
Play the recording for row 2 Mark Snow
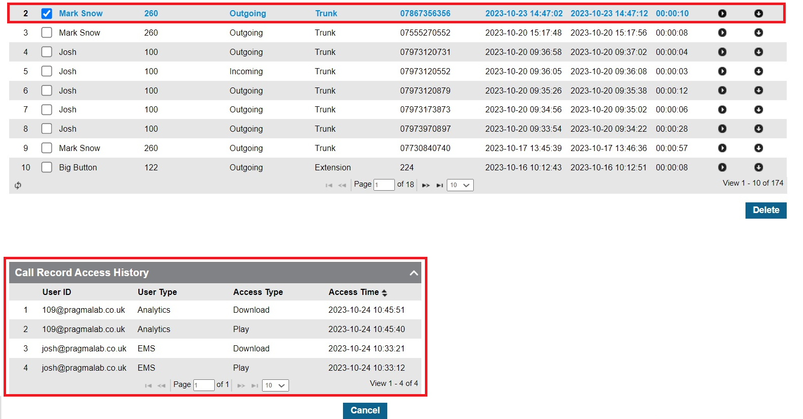pos(722,14)
